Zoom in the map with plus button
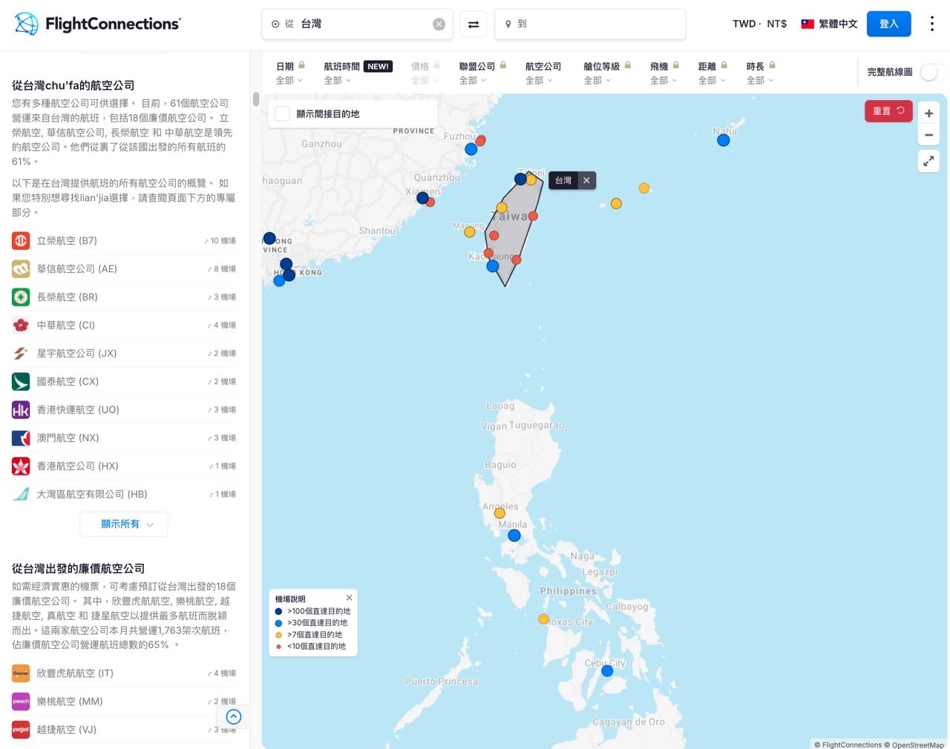The image size is (950, 749). [x=928, y=113]
